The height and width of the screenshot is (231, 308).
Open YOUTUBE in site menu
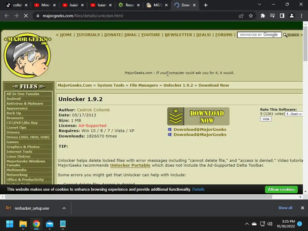coord(150,35)
